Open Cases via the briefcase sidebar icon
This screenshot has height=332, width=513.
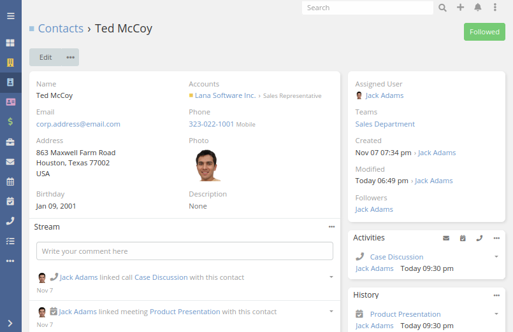point(10,142)
